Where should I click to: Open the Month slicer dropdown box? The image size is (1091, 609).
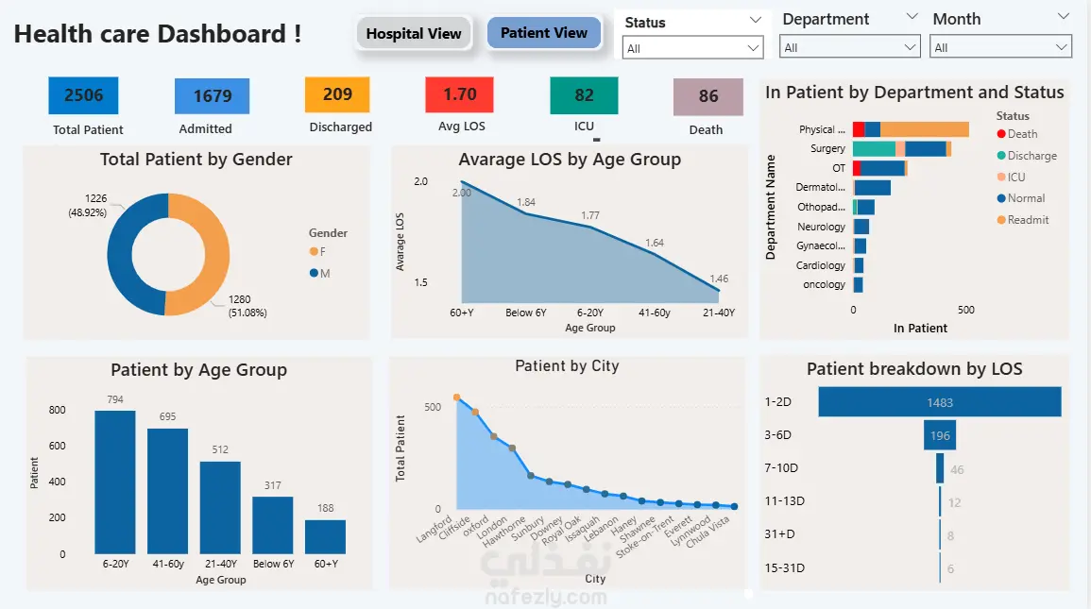[x=1000, y=47]
